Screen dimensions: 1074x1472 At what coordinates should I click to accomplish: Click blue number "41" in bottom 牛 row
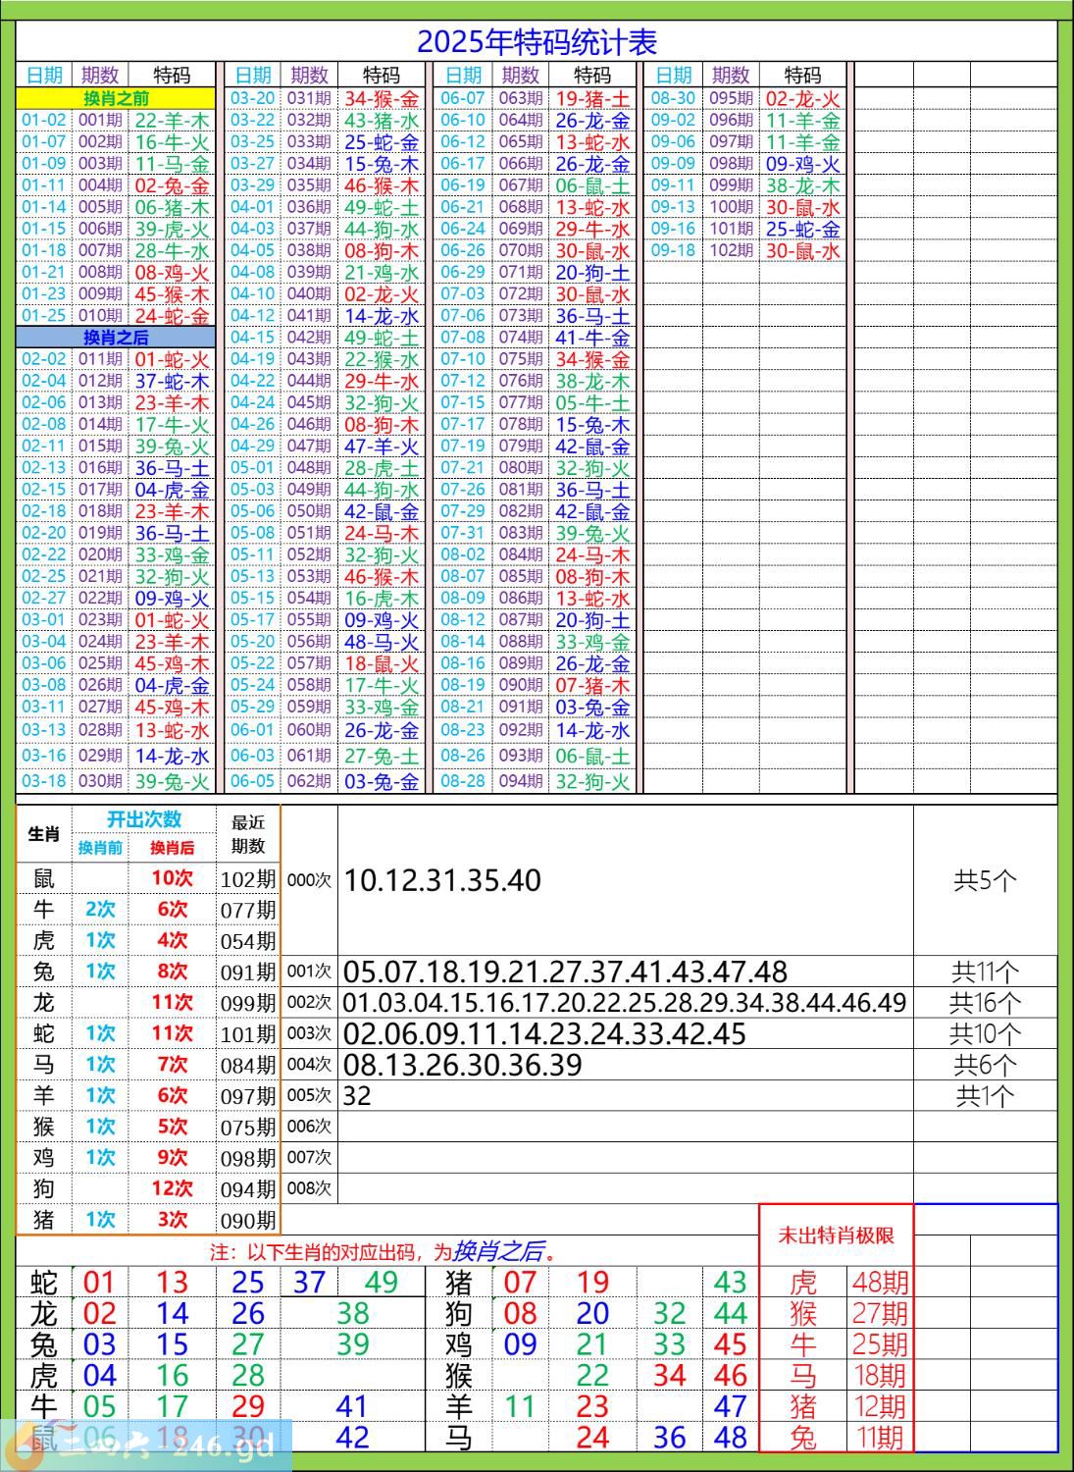pyautogui.click(x=352, y=1406)
